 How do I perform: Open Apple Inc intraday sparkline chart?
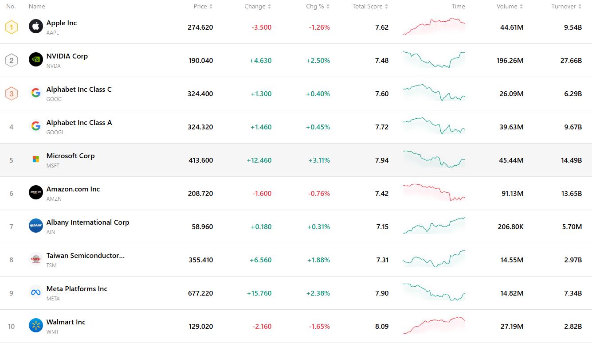(x=434, y=27)
